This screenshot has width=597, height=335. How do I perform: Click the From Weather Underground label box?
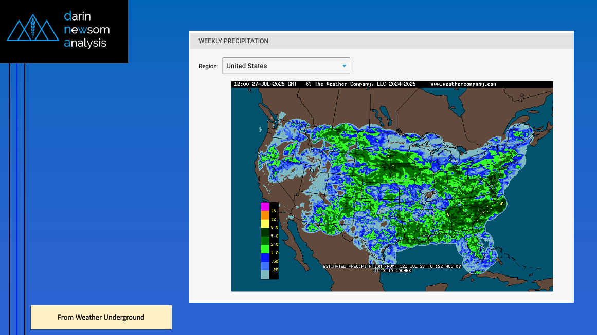(x=101, y=317)
